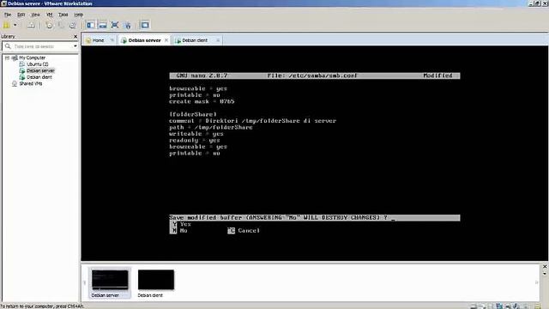Click the send Ctrl+Alt+Del toolbar icon

pos(31,25)
